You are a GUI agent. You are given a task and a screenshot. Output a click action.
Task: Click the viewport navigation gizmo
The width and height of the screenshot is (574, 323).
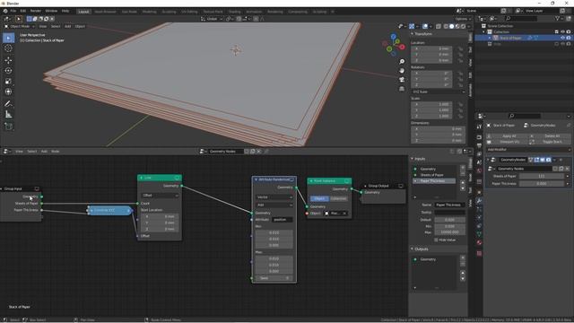tap(394, 45)
